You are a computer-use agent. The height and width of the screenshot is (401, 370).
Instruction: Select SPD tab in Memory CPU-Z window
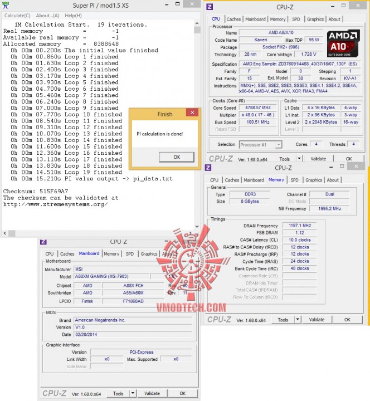pos(295,180)
